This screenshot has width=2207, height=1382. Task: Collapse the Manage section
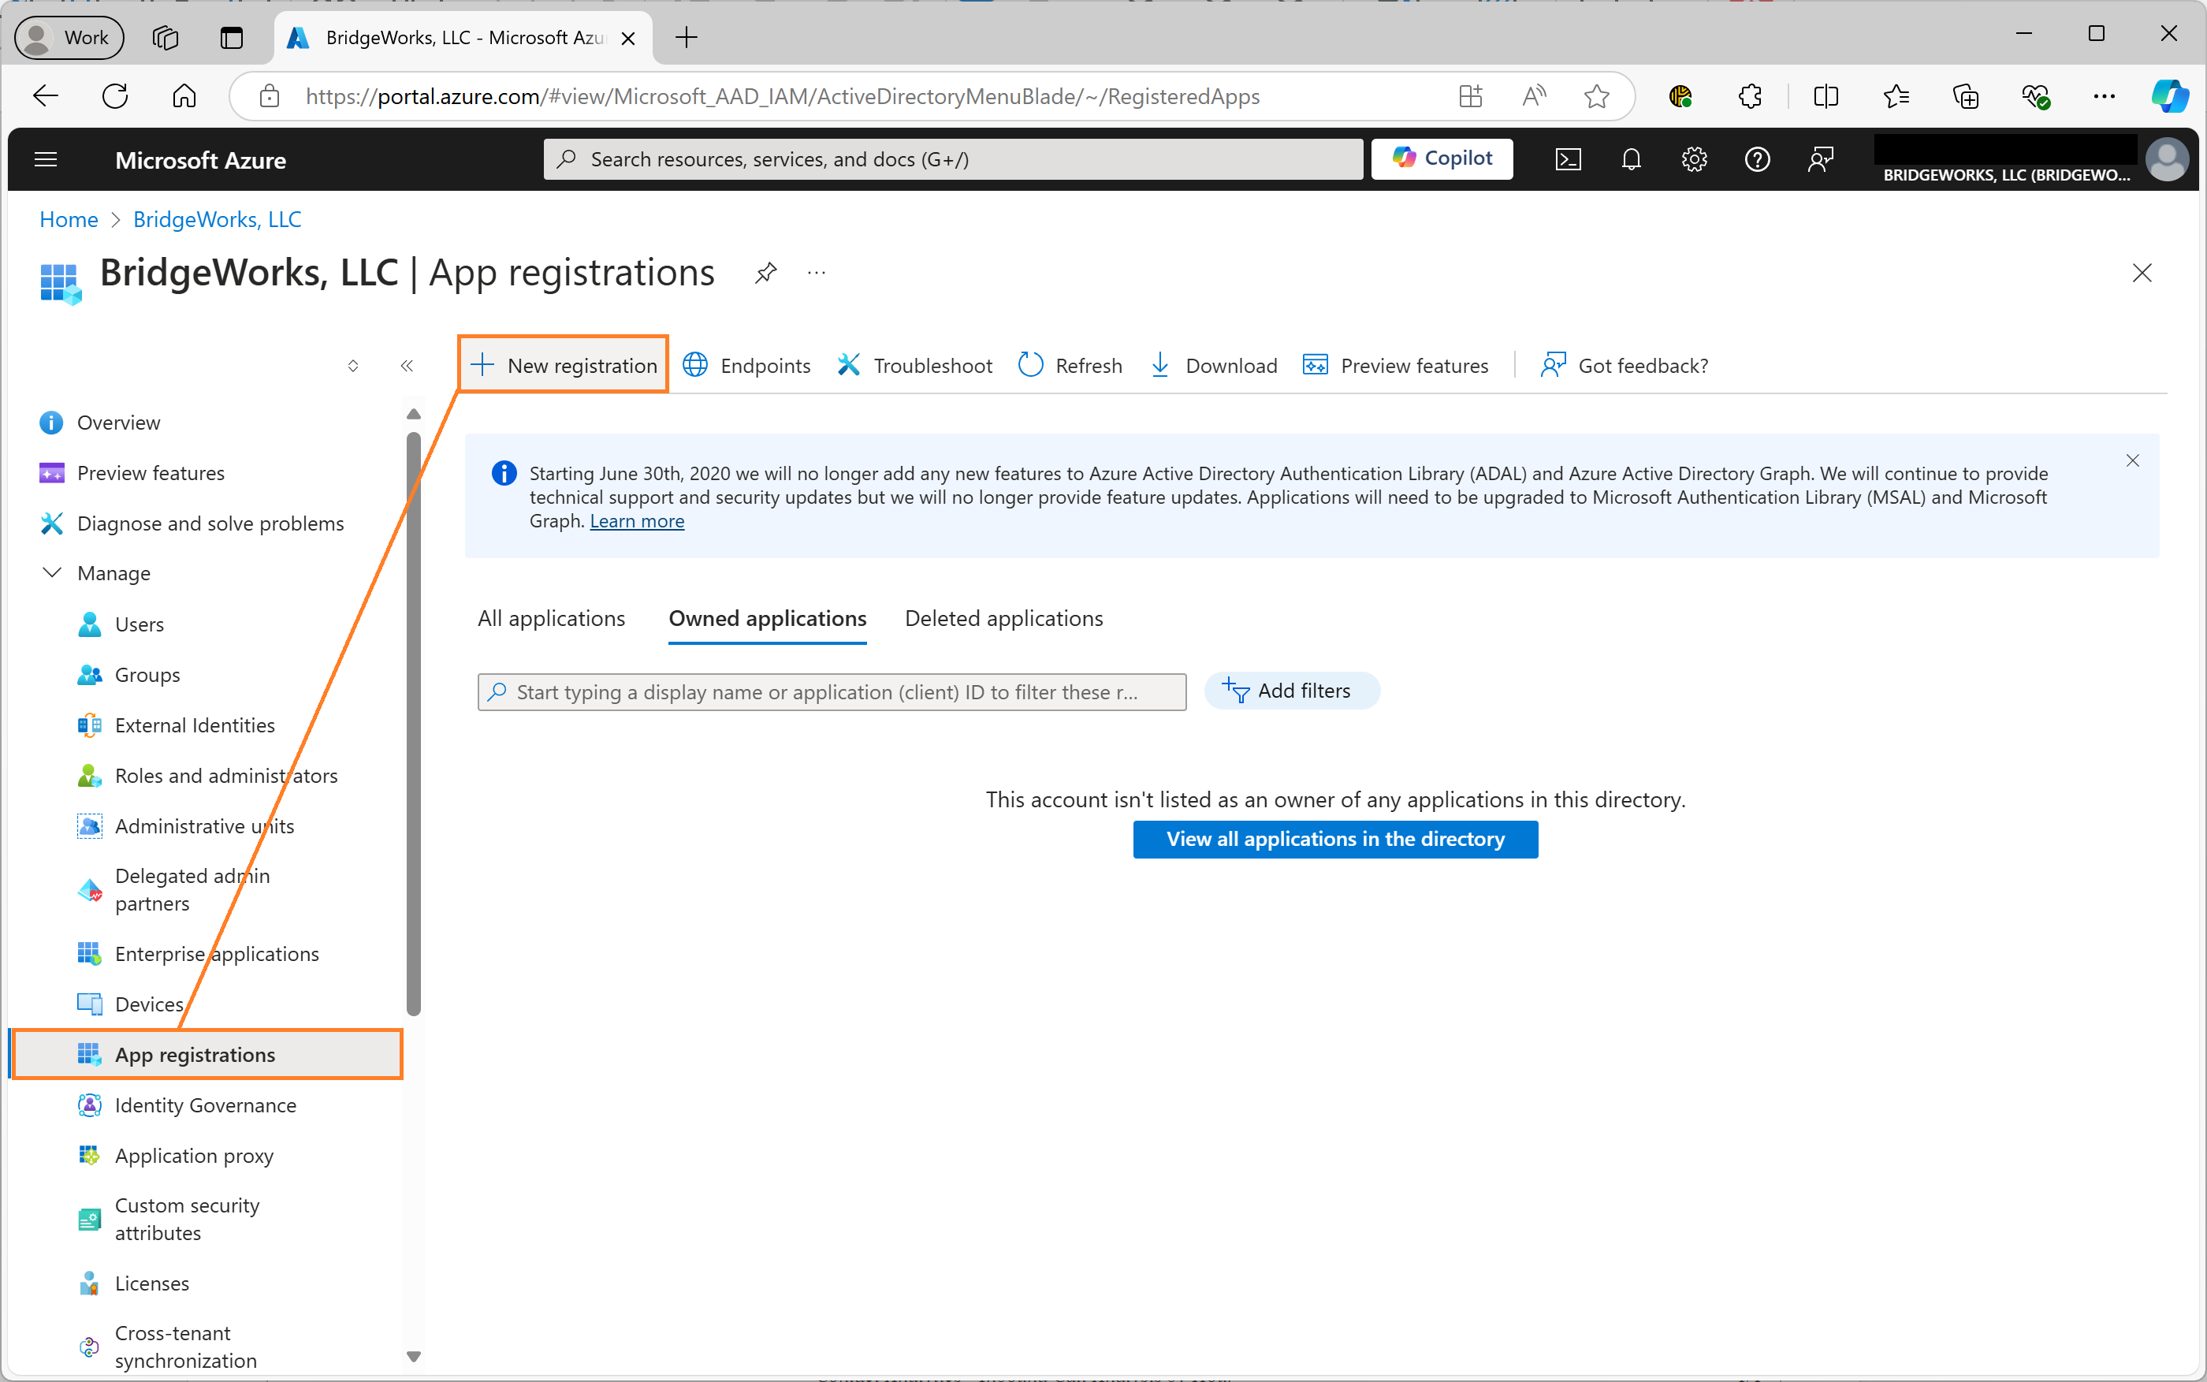[x=52, y=573]
